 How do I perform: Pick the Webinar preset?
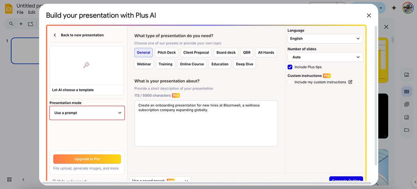click(x=144, y=64)
